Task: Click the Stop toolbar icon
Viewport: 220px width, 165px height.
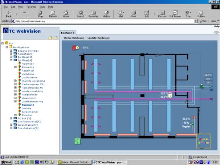Action: tap(40, 14)
